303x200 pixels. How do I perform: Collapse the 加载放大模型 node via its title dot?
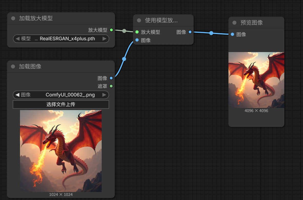click(x=13, y=18)
